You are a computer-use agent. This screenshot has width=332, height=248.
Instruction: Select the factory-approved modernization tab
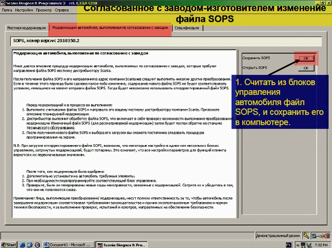pos(110,28)
